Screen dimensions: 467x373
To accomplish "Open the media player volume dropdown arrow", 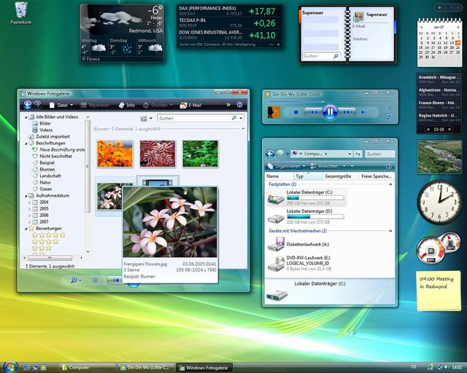I will pos(371,112).
